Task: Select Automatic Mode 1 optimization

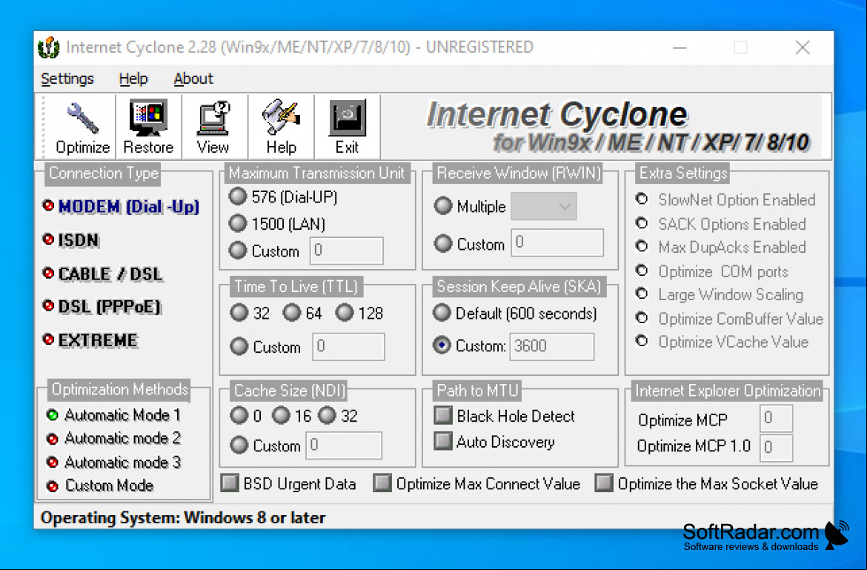Action: [x=114, y=414]
